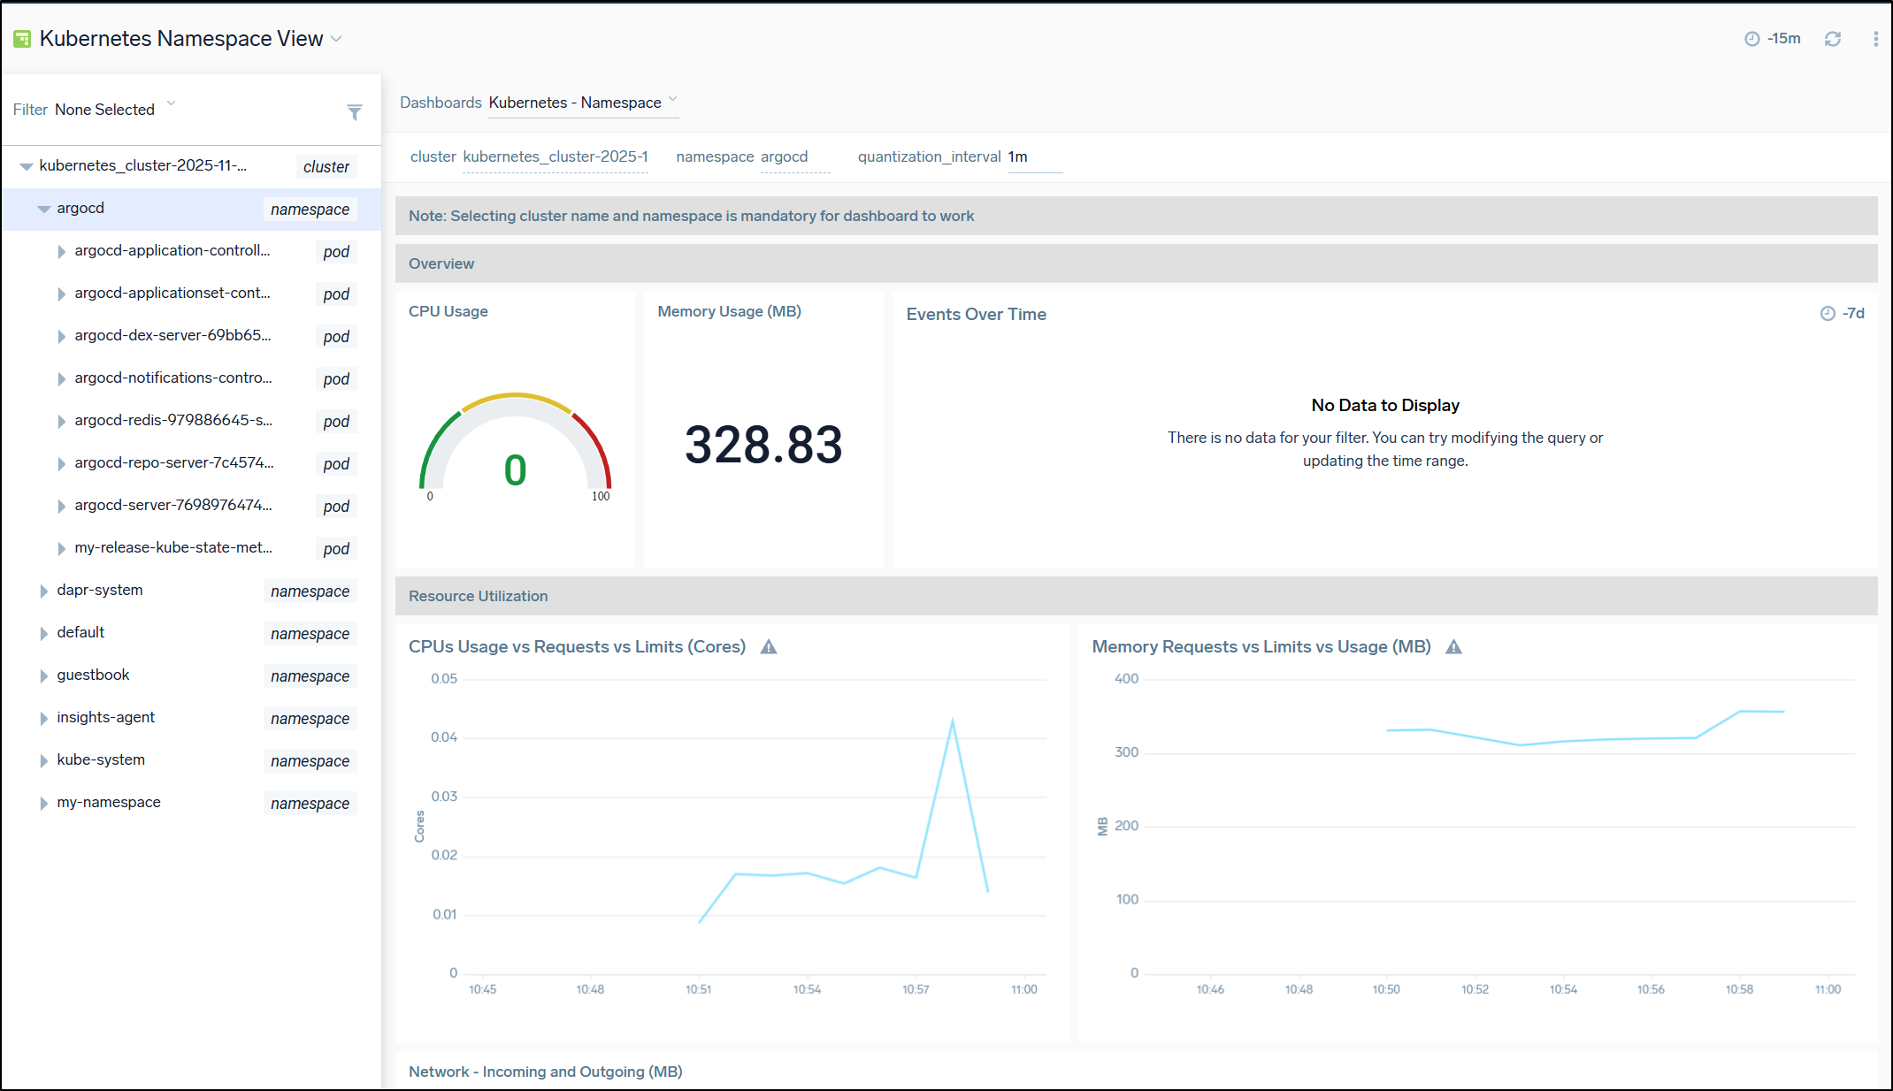This screenshot has width=1893, height=1091.
Task: Open Kubernetes Namespace View title dropdown
Action: pos(336,39)
